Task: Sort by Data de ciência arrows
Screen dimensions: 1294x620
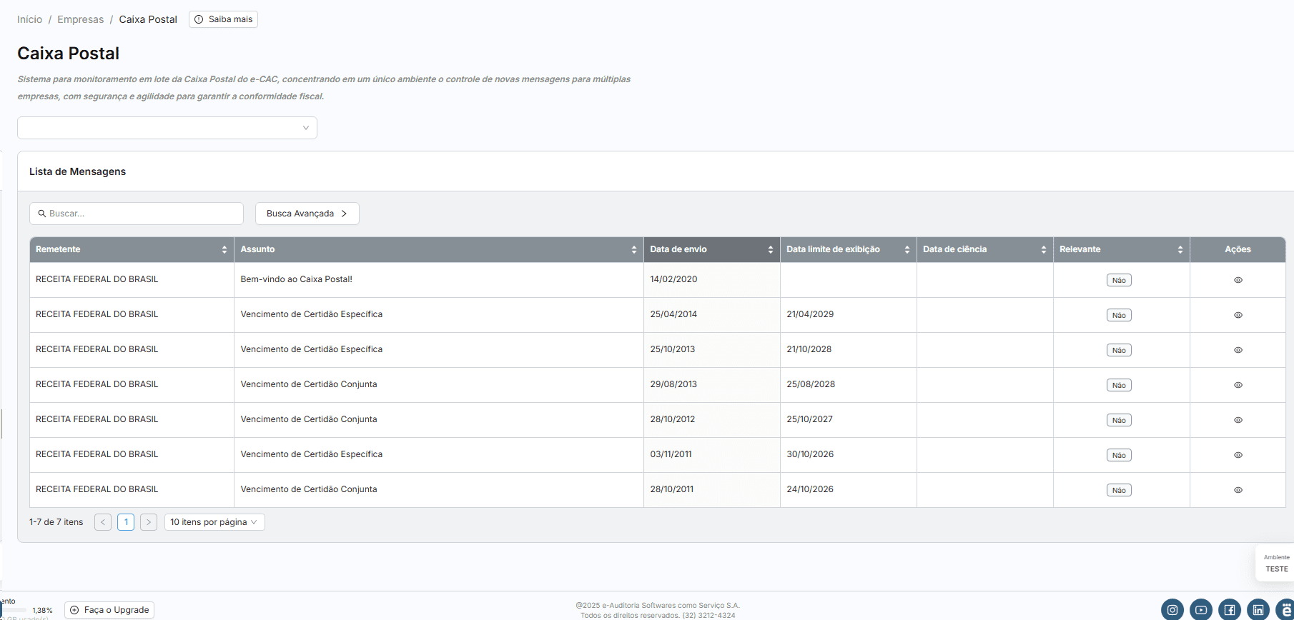Action: (1044, 249)
